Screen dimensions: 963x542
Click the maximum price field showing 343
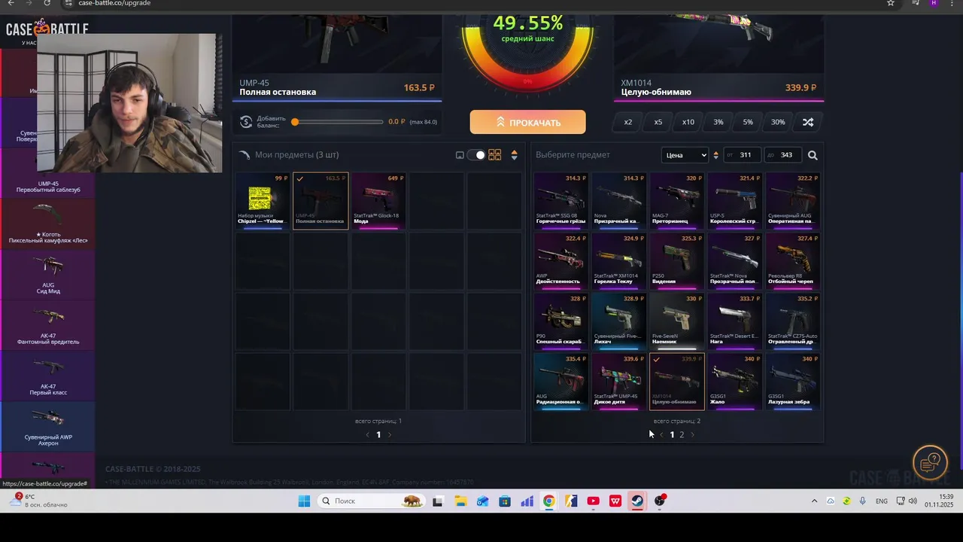[x=782, y=155]
